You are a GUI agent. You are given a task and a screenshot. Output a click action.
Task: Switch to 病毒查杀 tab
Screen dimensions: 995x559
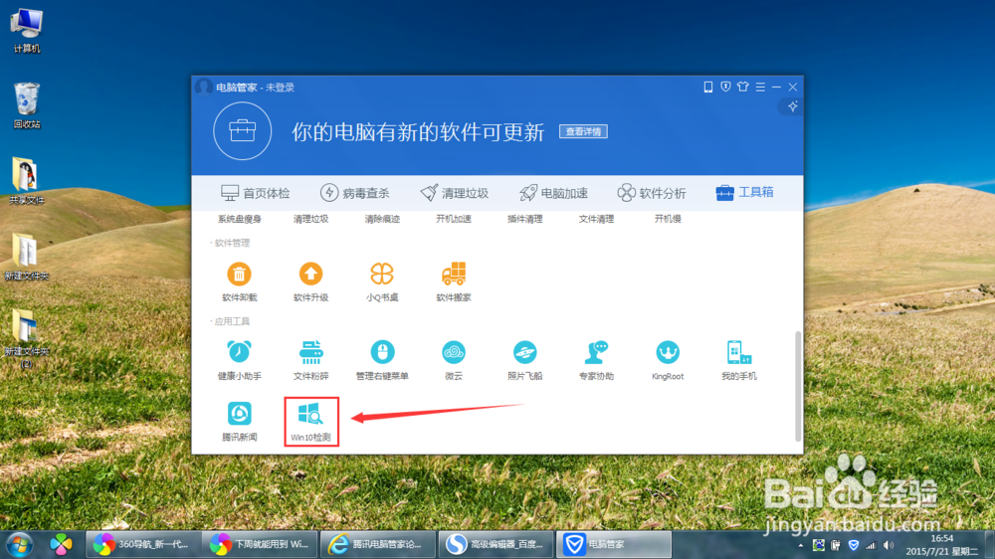[355, 193]
